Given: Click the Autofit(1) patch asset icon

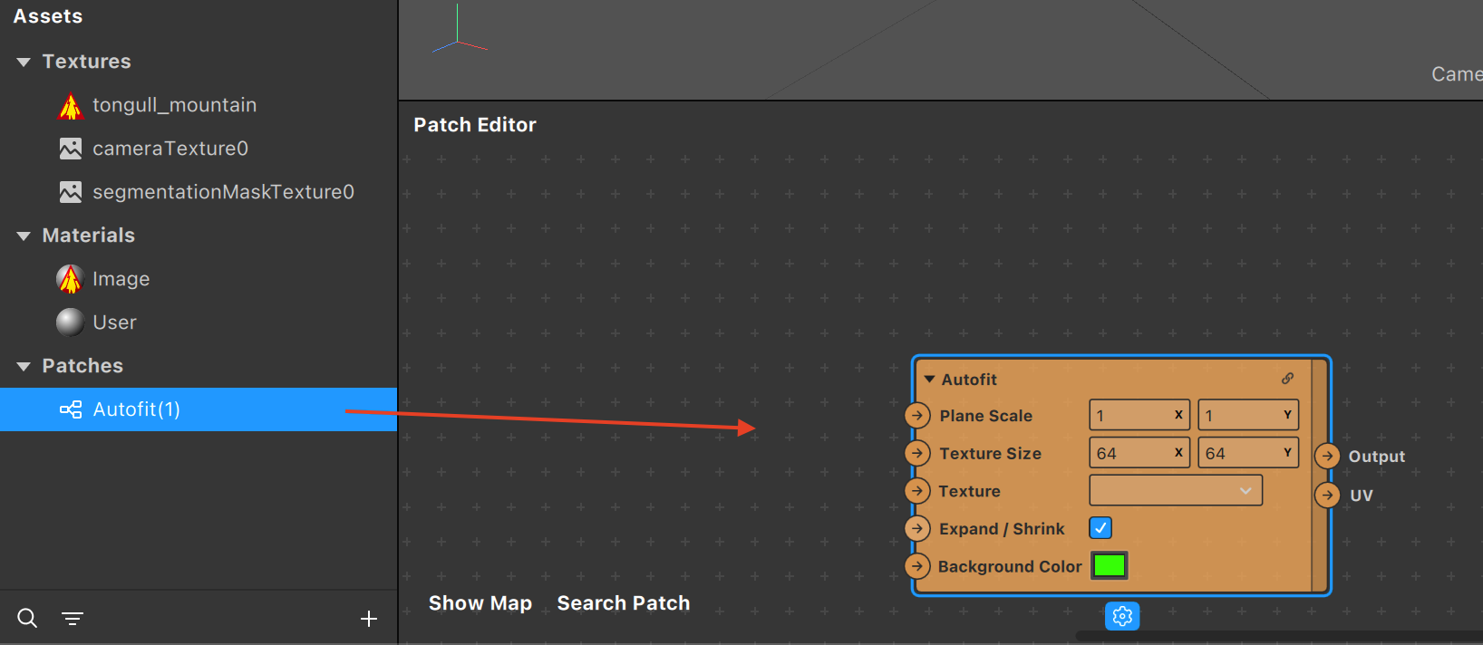Looking at the screenshot, I should click(x=71, y=409).
